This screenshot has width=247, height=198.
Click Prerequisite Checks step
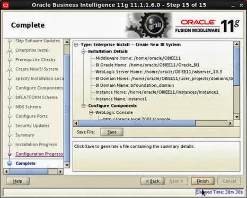click(36, 60)
